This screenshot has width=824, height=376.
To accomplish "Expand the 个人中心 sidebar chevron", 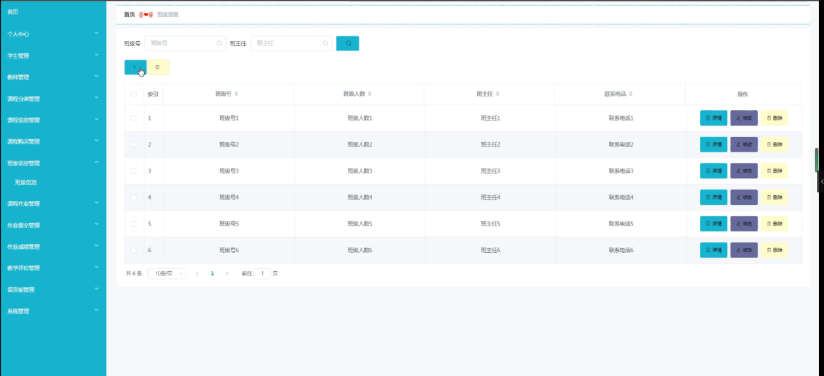I will click(x=96, y=32).
